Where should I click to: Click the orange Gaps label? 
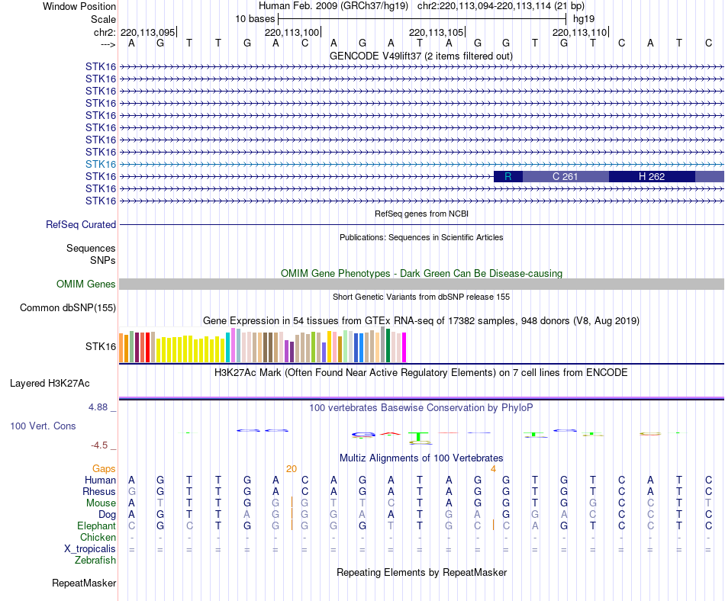coord(104,469)
